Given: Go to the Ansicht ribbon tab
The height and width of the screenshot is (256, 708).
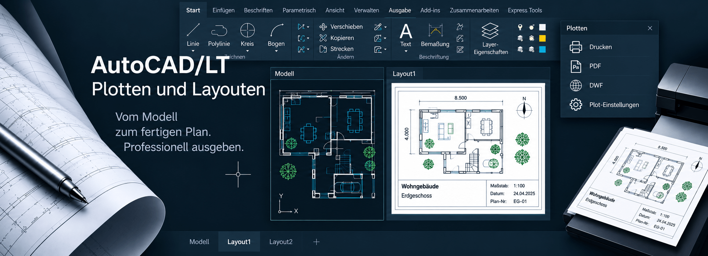Looking at the screenshot, I should coord(335,10).
